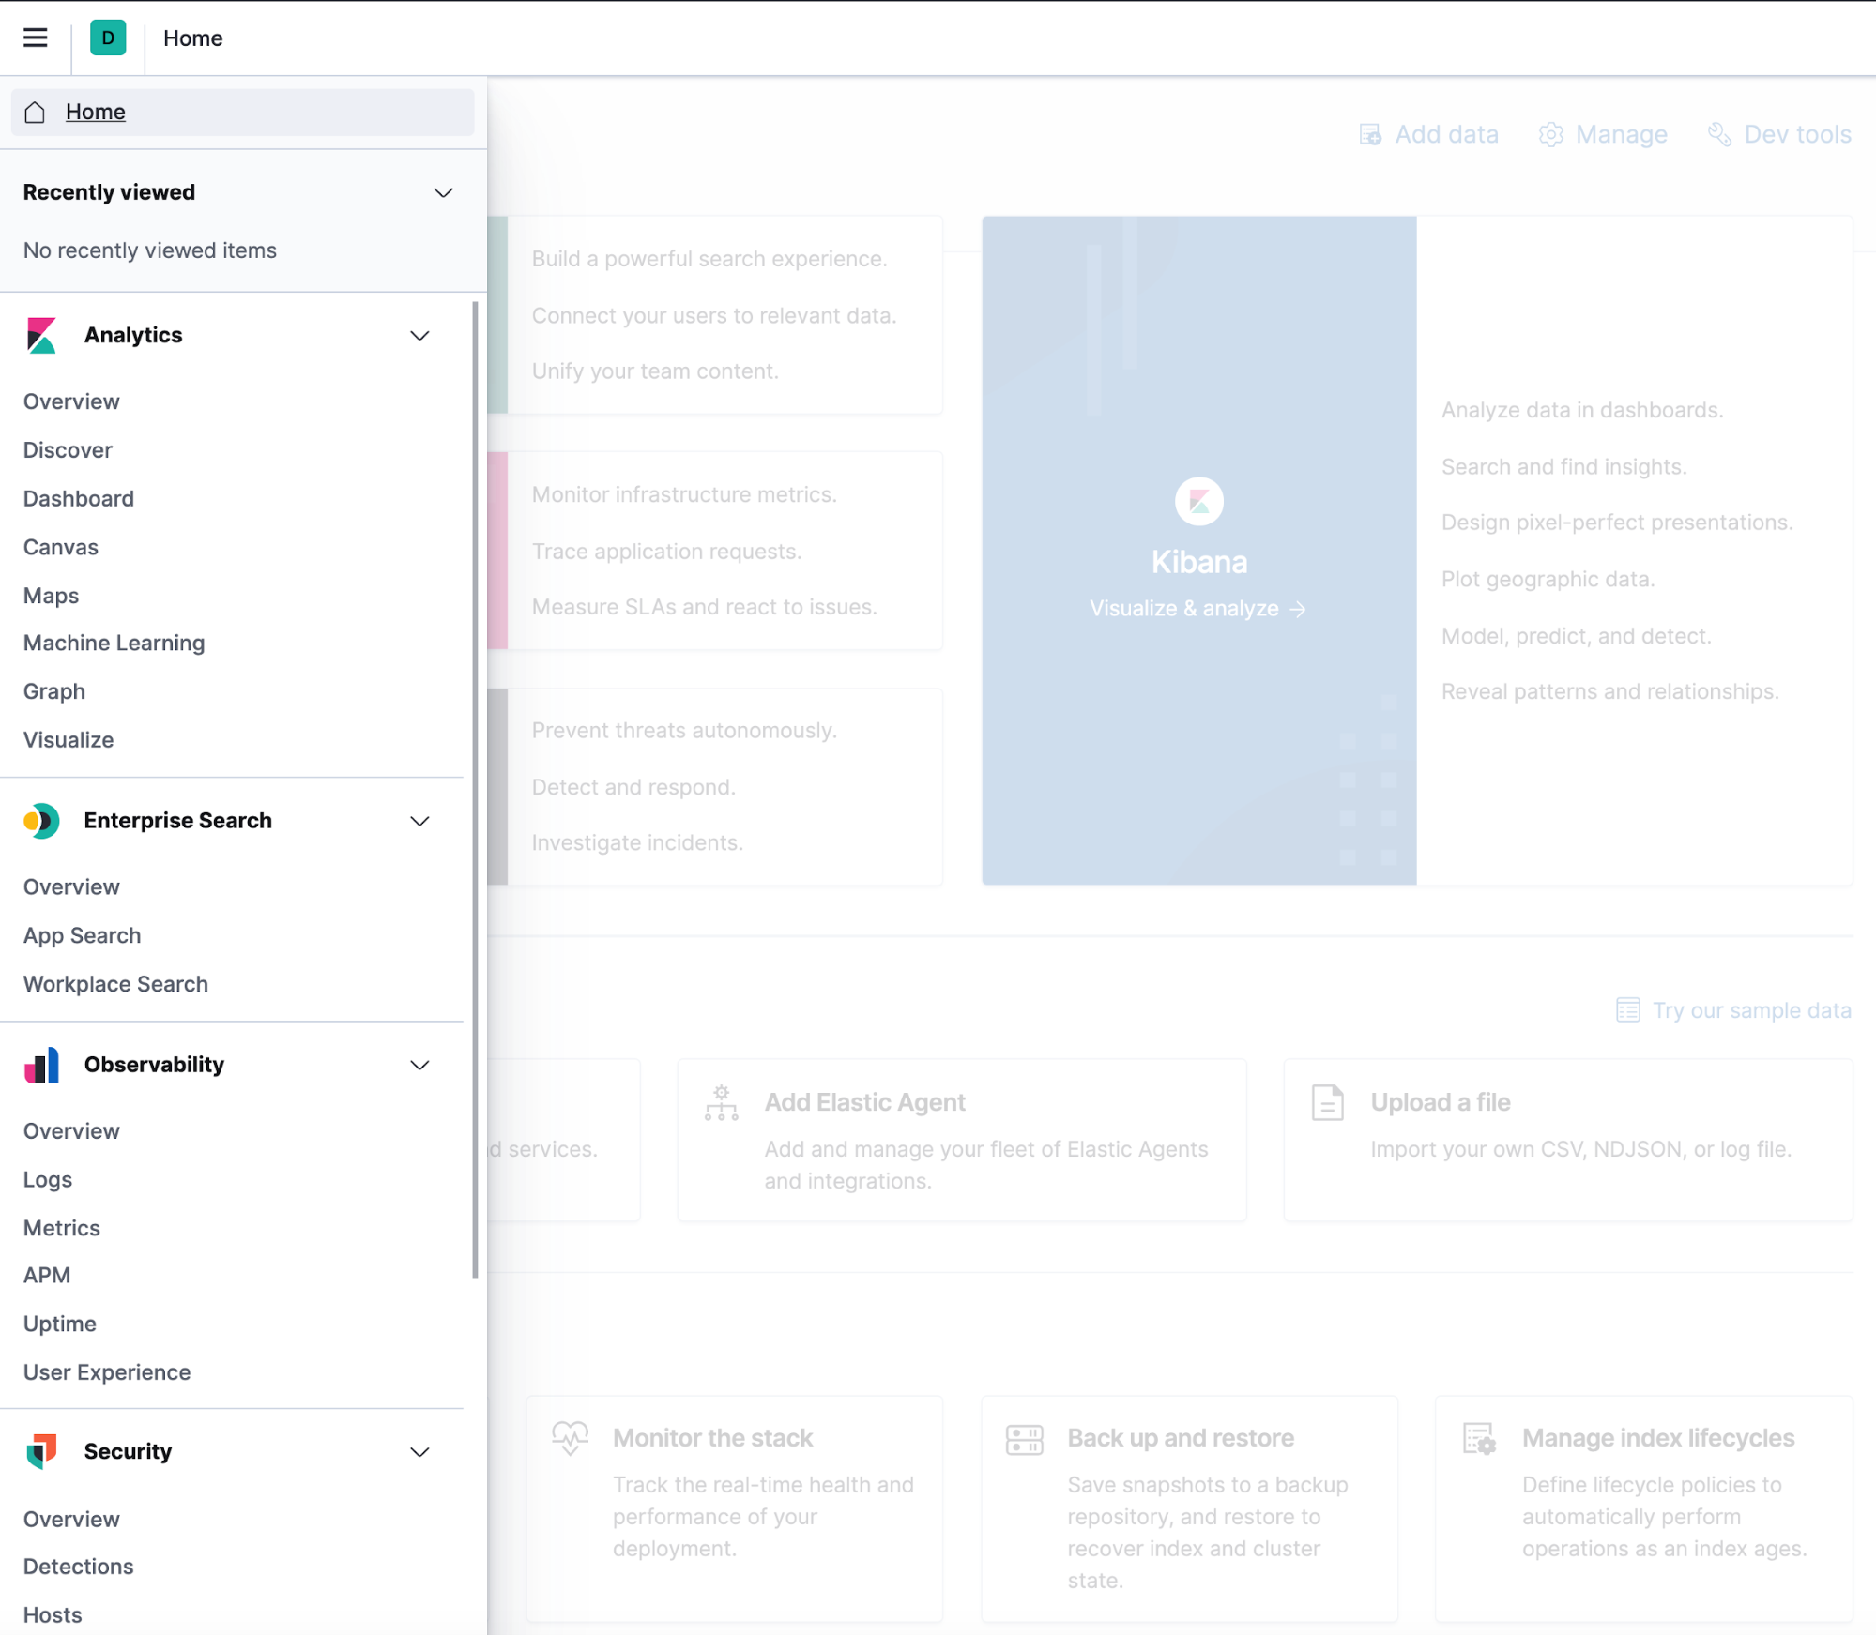Click the Visualize & analyze link
Screen dimensions: 1876x1636
pyautogui.click(x=1197, y=608)
